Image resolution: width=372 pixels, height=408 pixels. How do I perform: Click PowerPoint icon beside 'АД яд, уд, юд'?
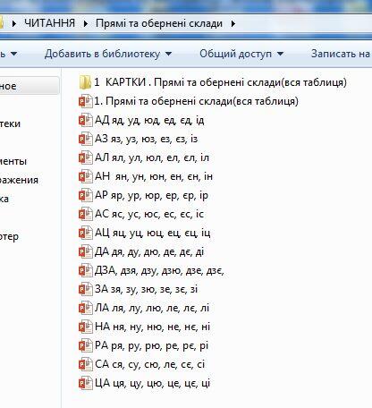tap(86, 120)
